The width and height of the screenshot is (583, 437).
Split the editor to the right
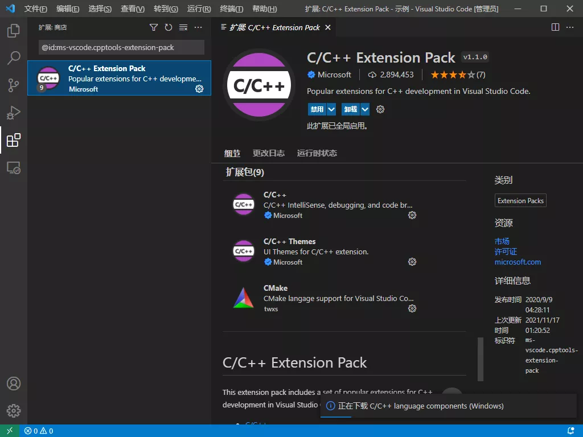tap(555, 27)
